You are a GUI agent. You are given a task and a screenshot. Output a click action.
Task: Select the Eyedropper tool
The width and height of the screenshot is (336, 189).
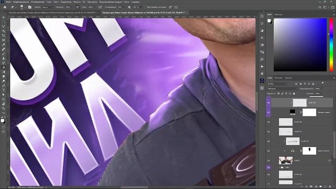4,45
